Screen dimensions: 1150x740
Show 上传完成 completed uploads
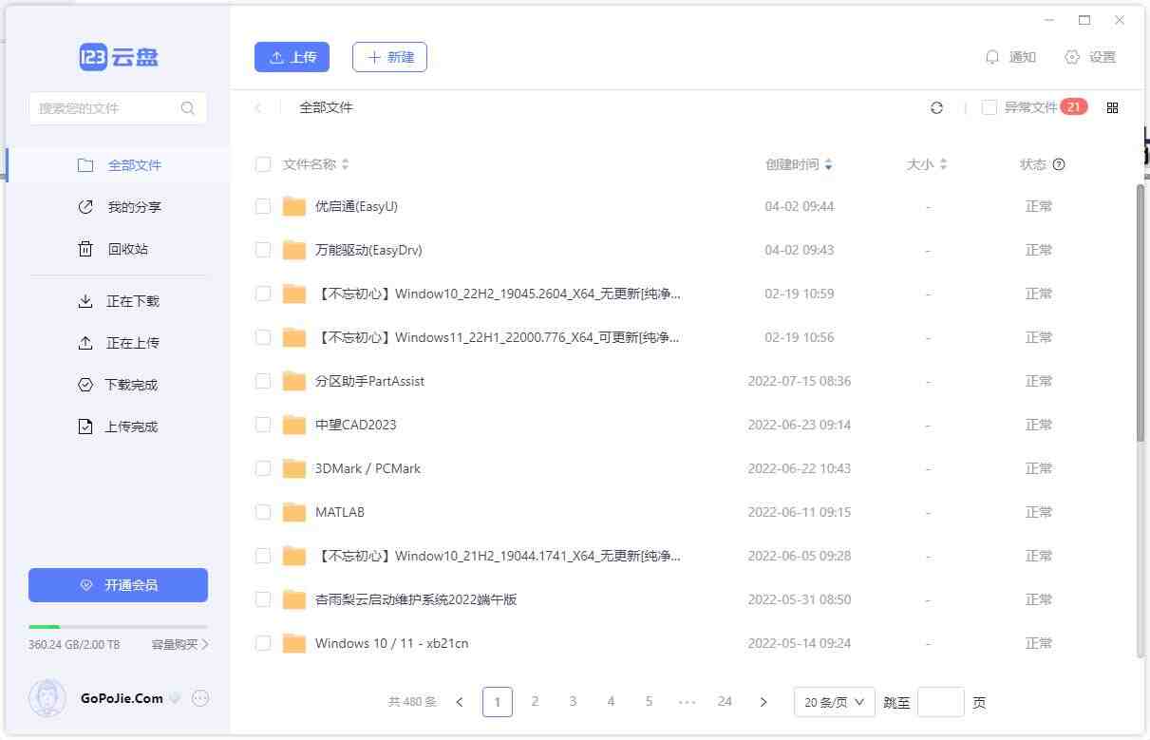119,427
